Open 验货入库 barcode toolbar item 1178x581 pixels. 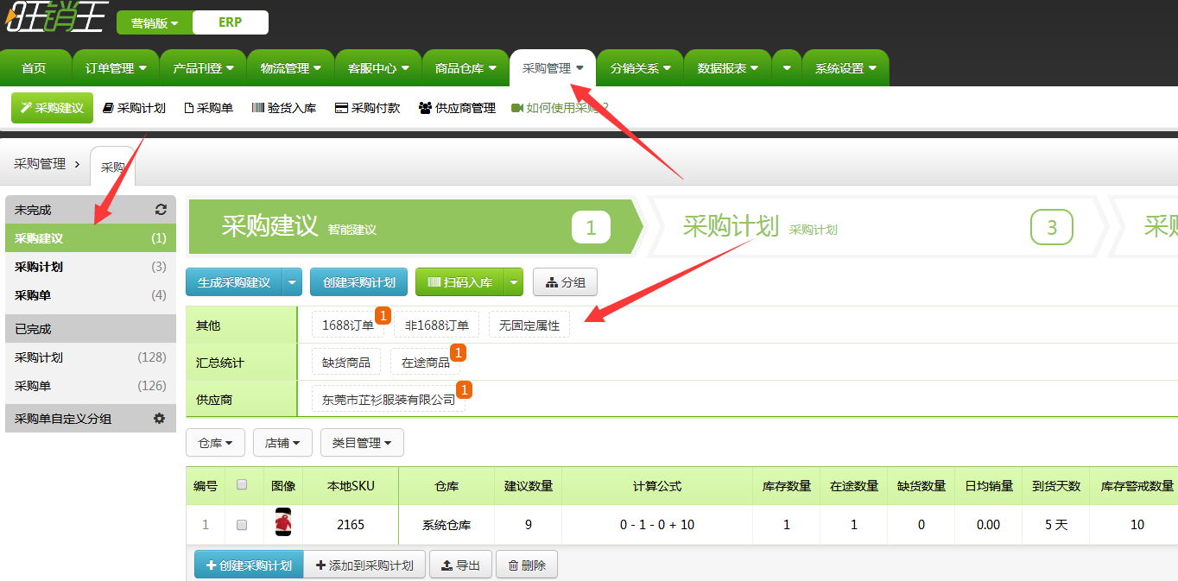(x=283, y=109)
